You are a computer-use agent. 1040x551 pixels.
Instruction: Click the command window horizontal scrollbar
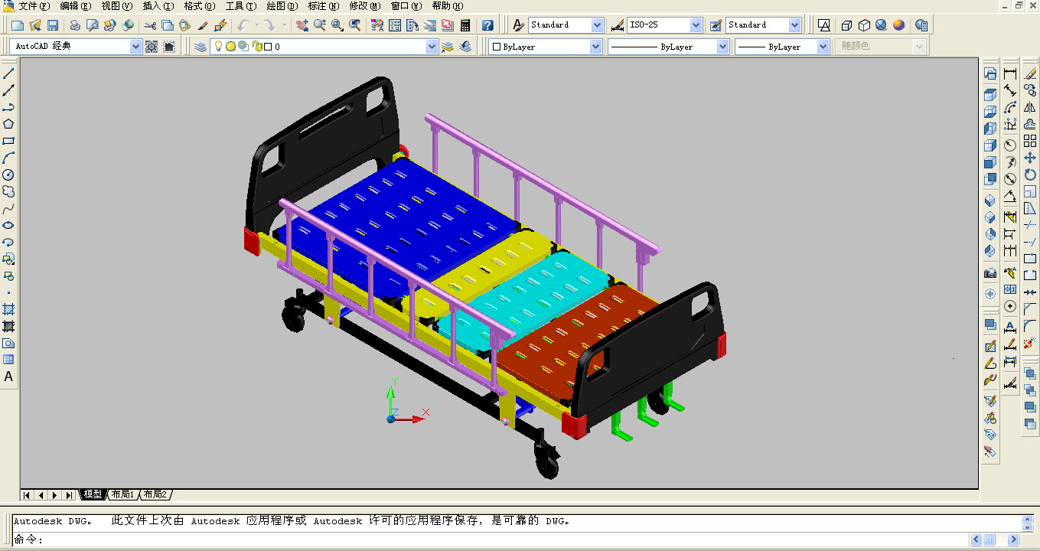(995, 540)
